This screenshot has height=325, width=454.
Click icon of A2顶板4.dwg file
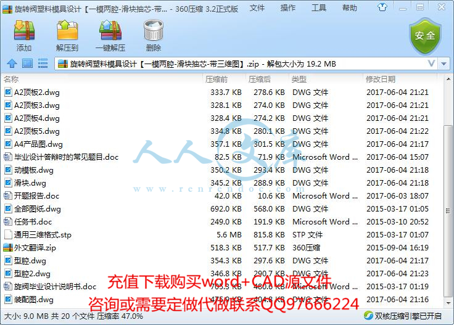coord(8,118)
